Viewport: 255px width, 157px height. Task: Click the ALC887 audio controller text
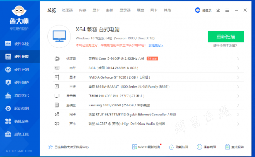[x=127, y=124]
